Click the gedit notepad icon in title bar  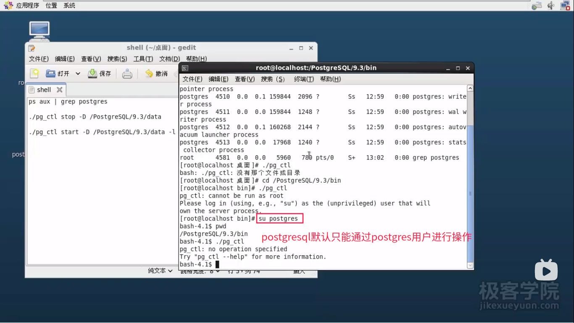32,48
